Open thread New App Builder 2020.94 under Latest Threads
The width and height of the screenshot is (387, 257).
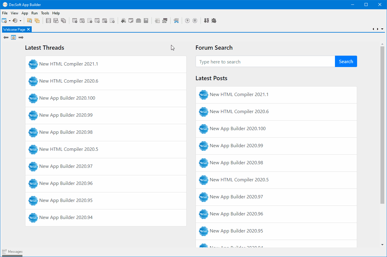106,218
